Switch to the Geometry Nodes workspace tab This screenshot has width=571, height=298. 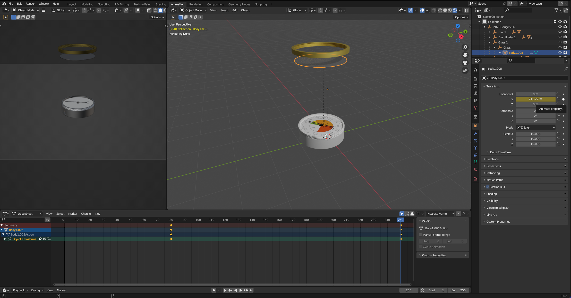pos(239,4)
